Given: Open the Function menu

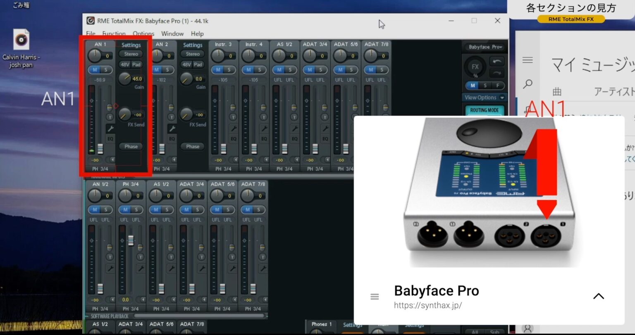Looking at the screenshot, I should tap(114, 33).
